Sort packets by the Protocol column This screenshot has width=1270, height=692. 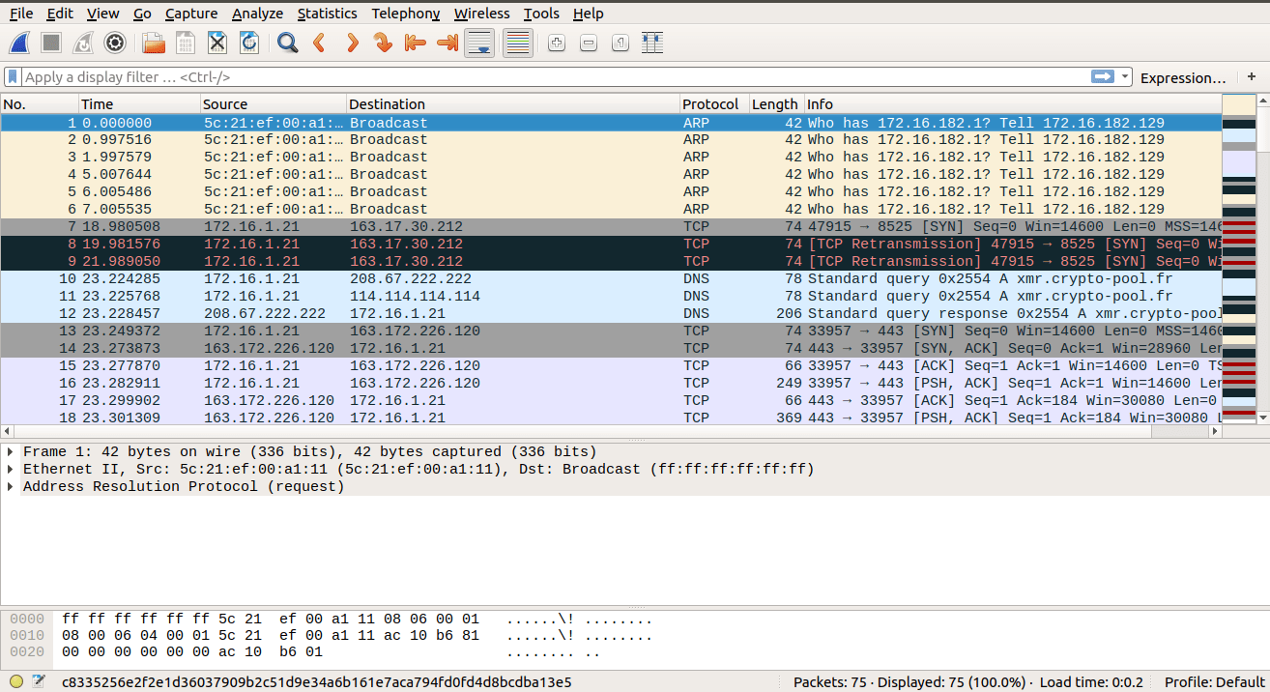714,104
